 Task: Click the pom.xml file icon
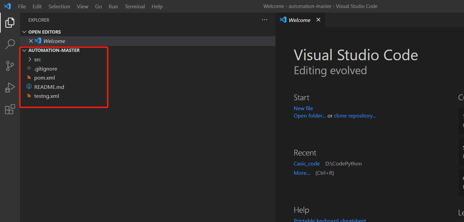[x=29, y=78]
